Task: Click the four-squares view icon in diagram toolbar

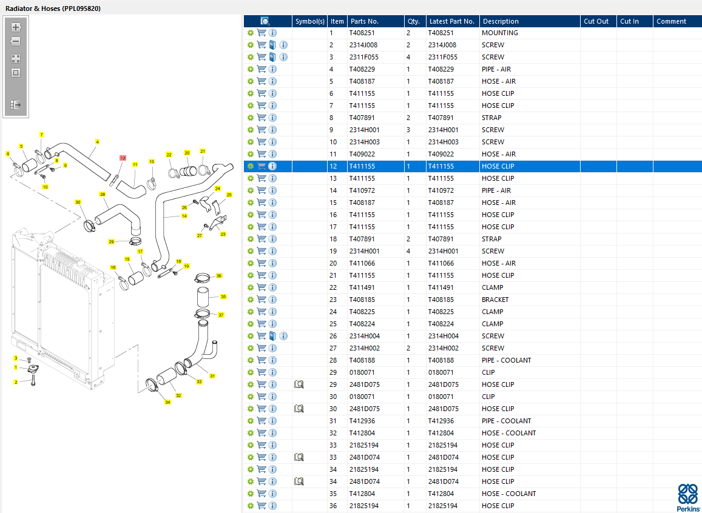Action: (x=16, y=59)
